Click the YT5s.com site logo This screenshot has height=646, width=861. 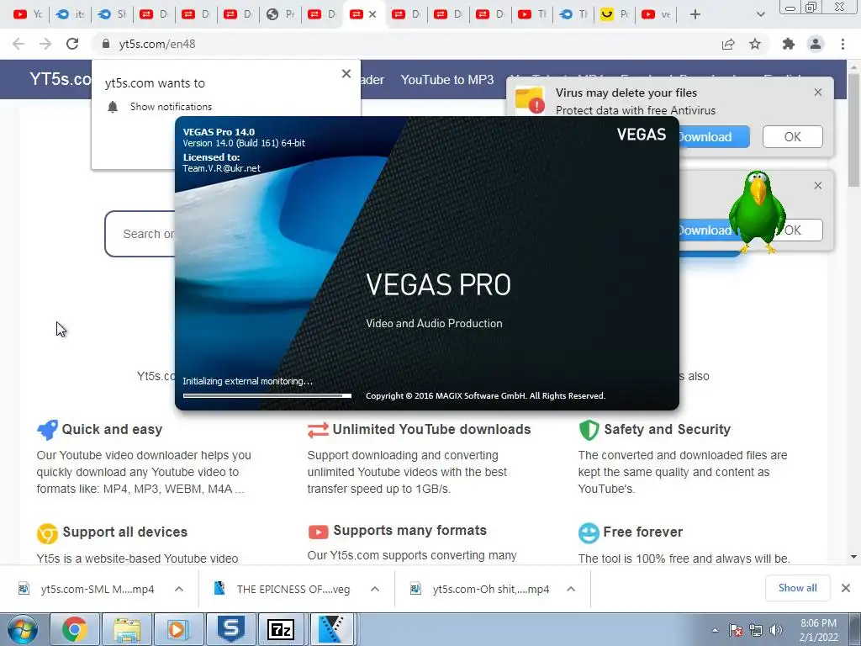(60, 79)
